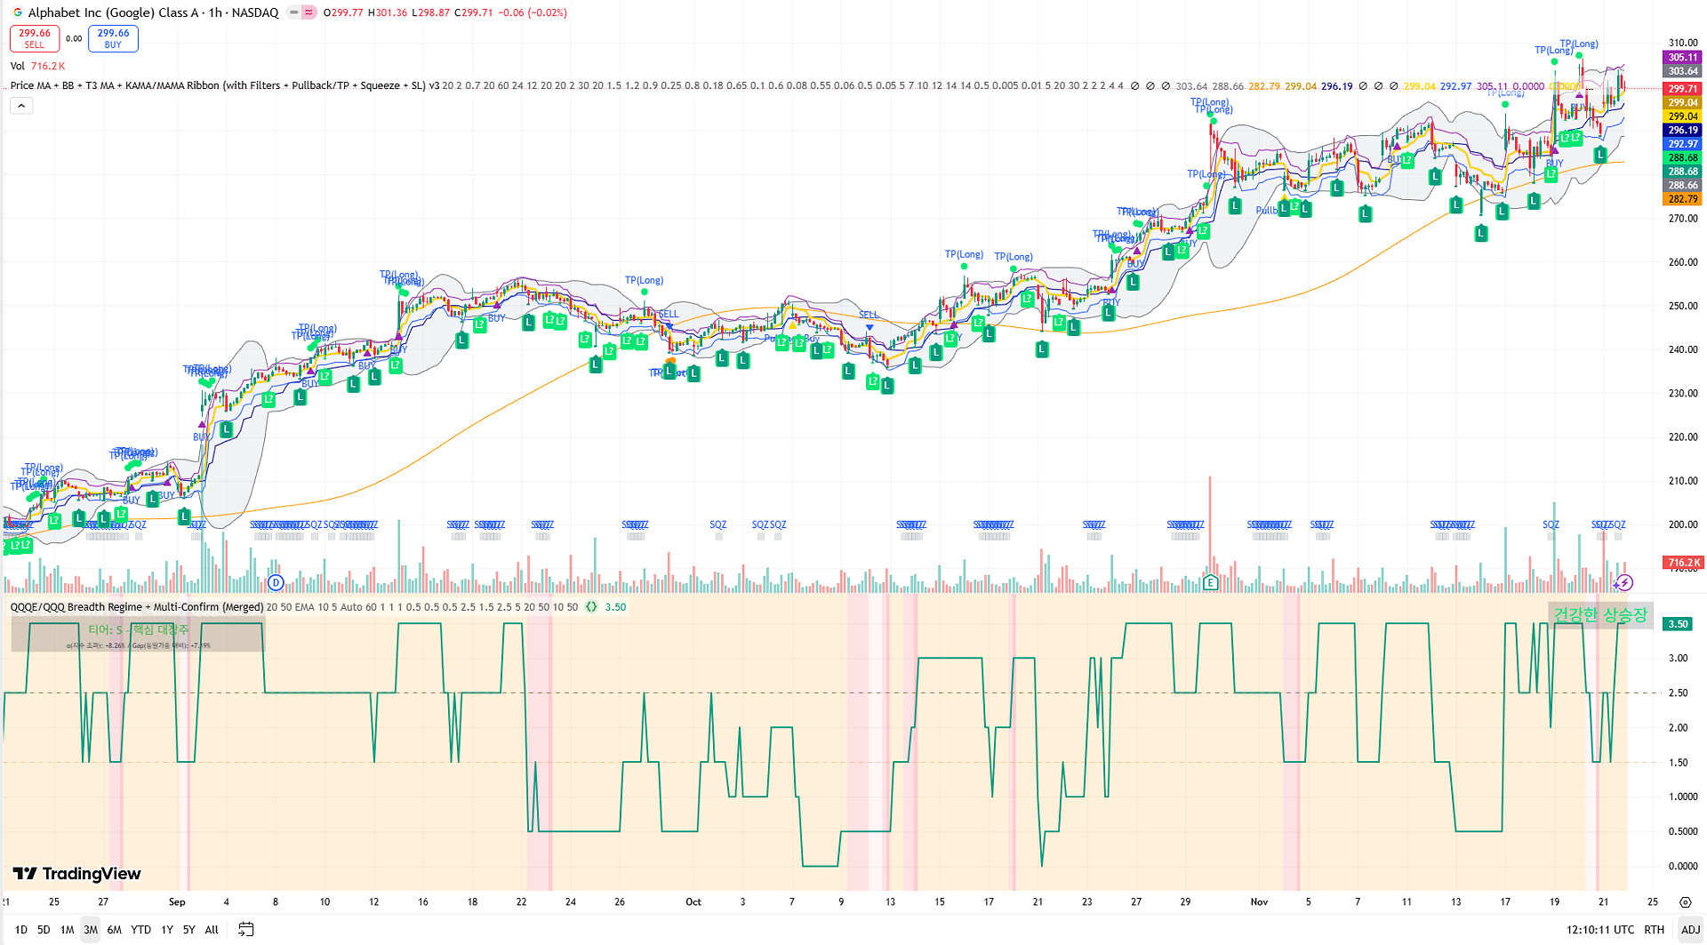
Task: Select the 1D date range tab
Action: pos(21,929)
